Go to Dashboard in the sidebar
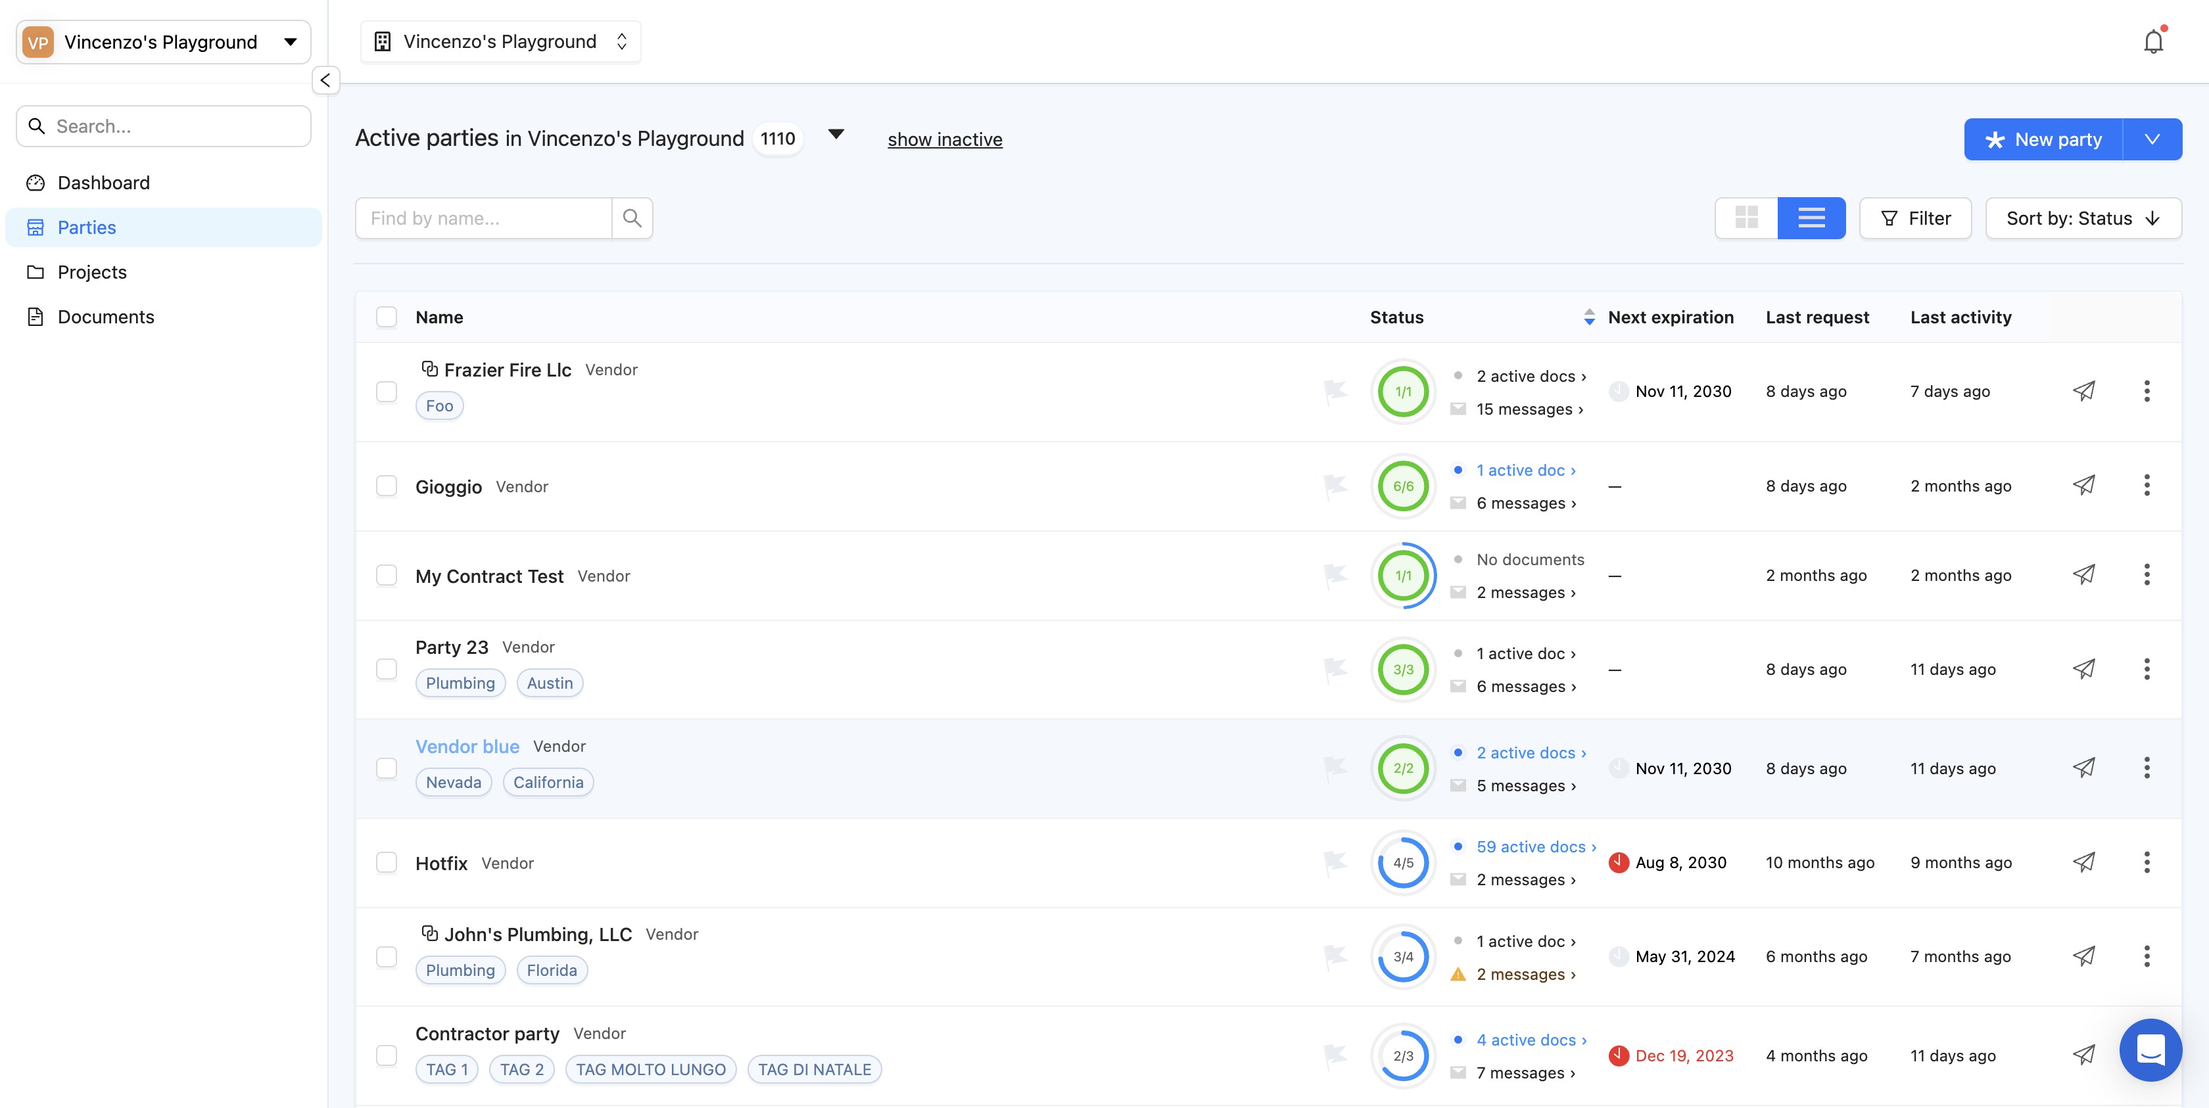This screenshot has width=2209, height=1108. [103, 183]
